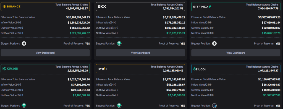Image resolution: width=283 pixels, height=109 pixels.
Task: Click OKX Ethereum balance $6,712,209,478.22
Action: 174,17
